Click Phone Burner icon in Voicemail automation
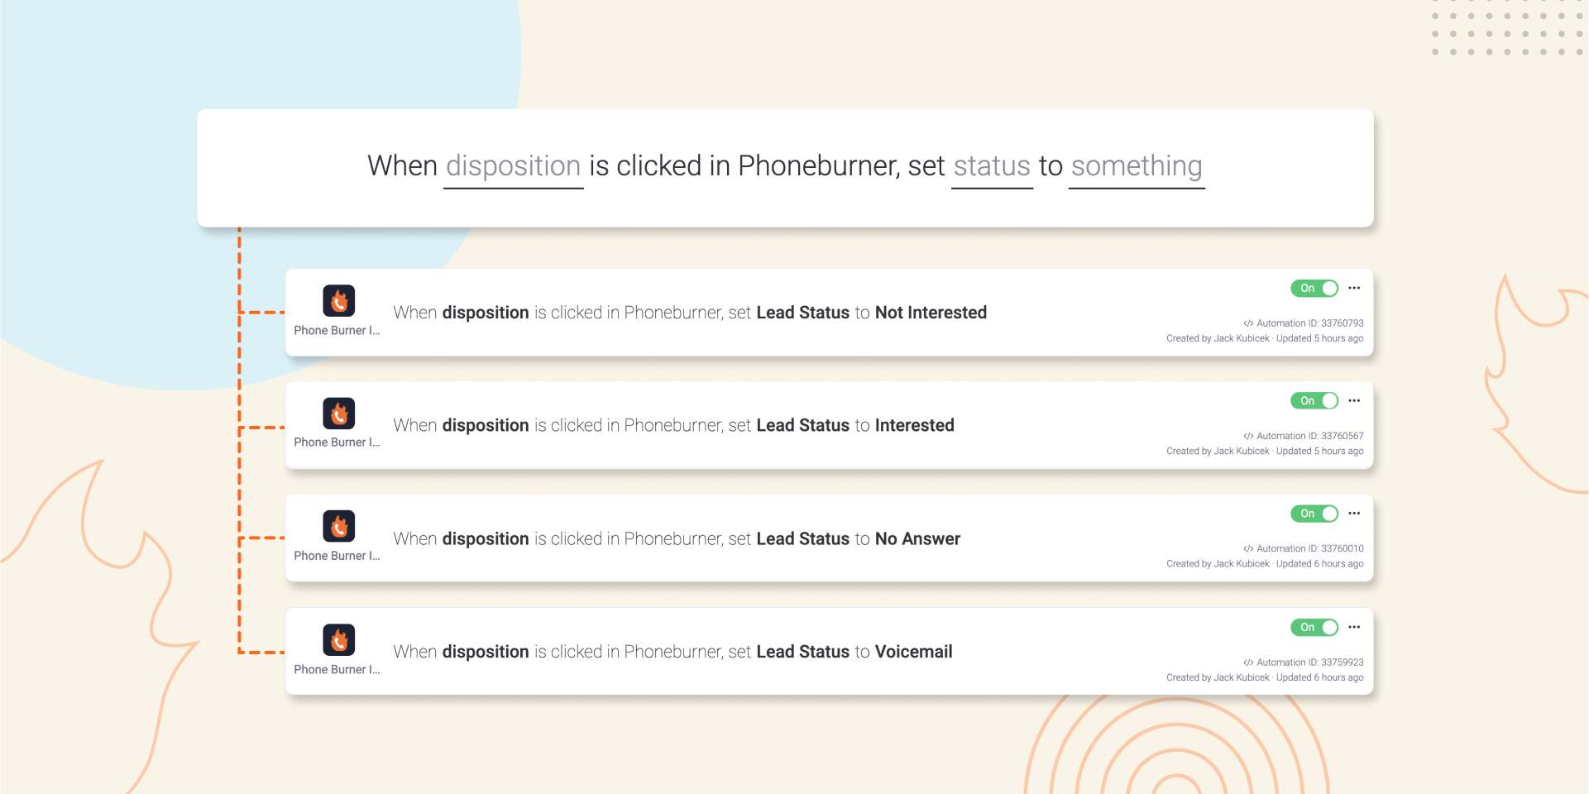 tap(338, 640)
